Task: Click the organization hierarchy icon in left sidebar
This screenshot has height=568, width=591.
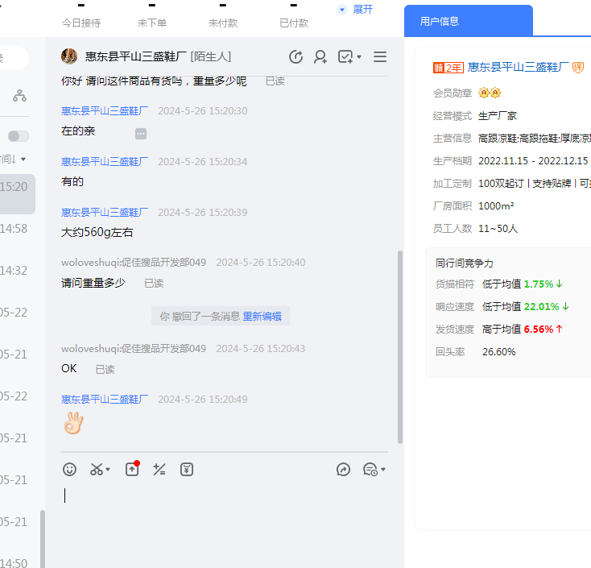Action: point(19,96)
